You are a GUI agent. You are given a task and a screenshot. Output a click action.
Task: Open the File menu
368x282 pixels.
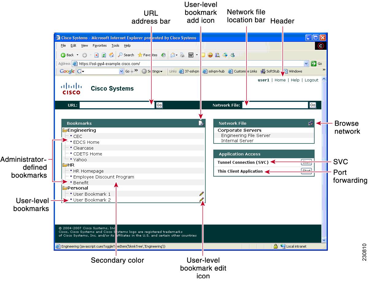pos(63,45)
